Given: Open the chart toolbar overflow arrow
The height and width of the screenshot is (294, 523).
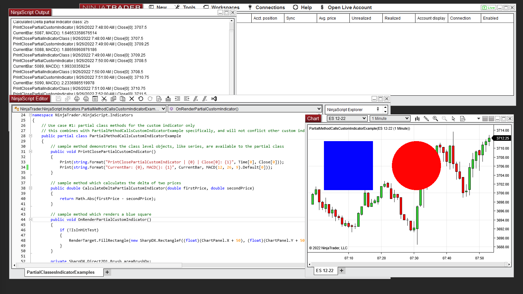Looking at the screenshot, I should [x=479, y=119].
